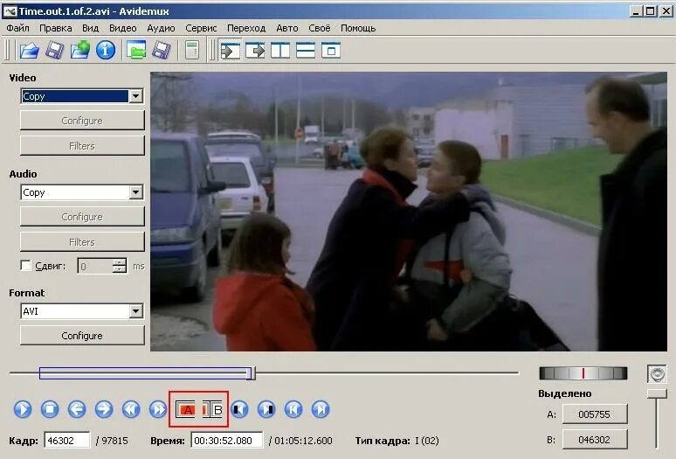Append a video with green plus folder
This screenshot has width=676, height=459.
coord(80,50)
